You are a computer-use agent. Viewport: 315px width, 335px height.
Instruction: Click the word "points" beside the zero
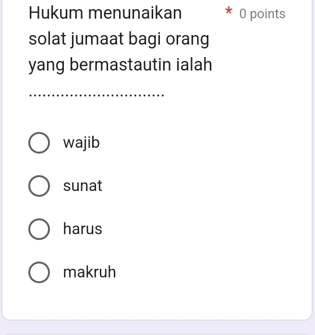(268, 14)
